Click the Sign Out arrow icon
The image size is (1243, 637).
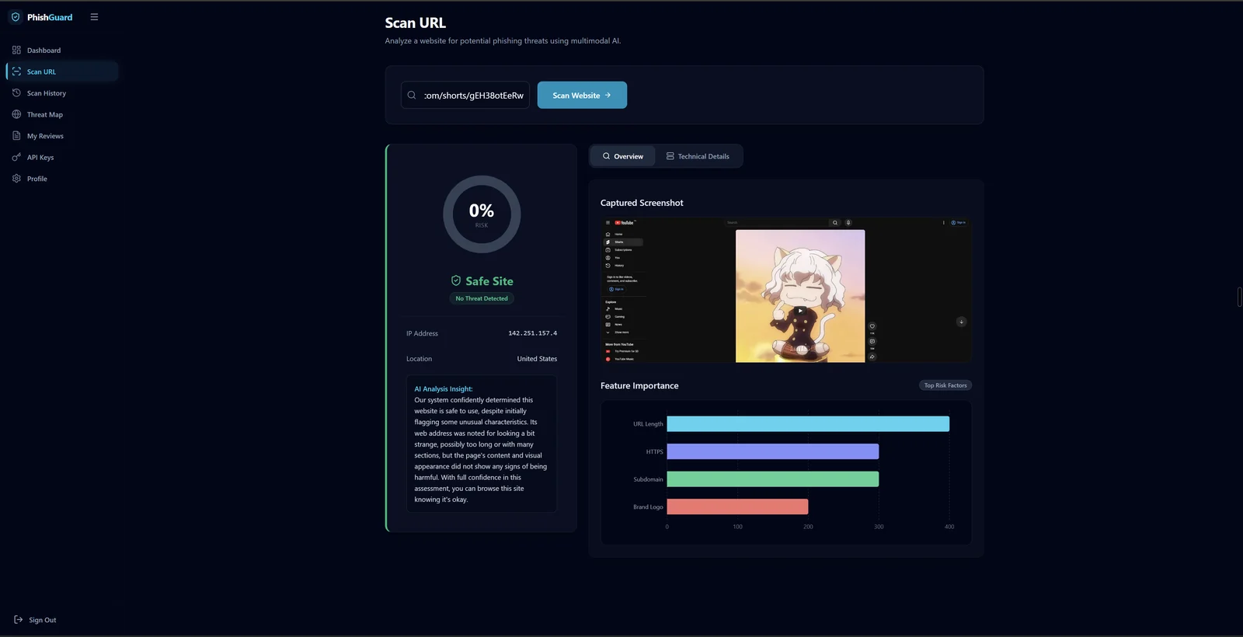pos(19,619)
